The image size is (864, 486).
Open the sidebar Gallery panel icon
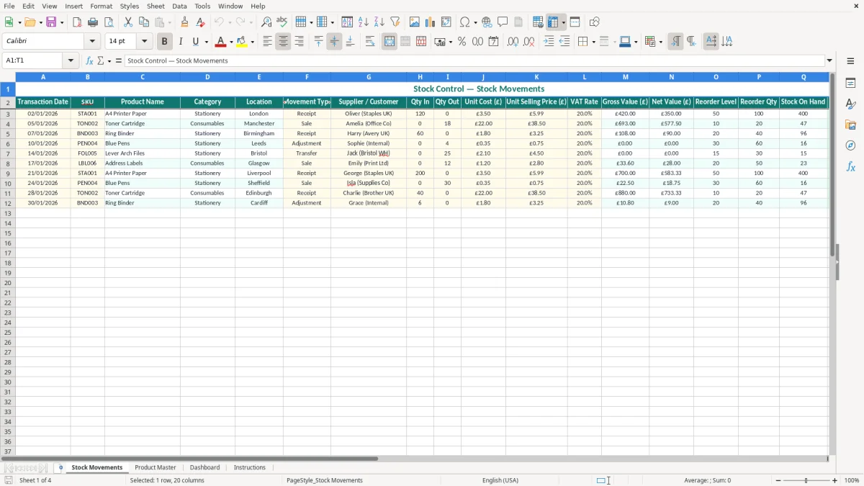point(850,125)
